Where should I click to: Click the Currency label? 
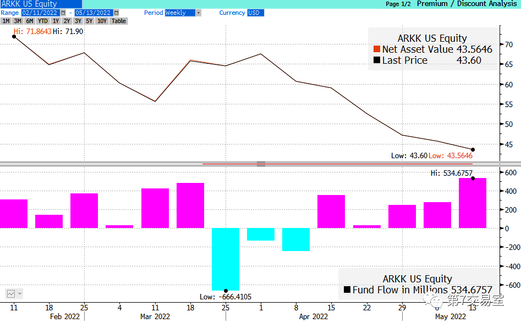point(232,13)
